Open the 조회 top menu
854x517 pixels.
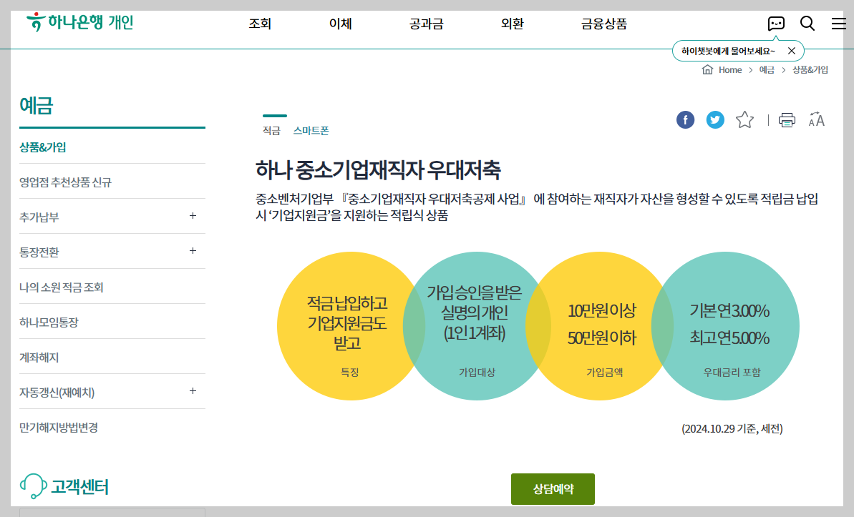coord(260,24)
